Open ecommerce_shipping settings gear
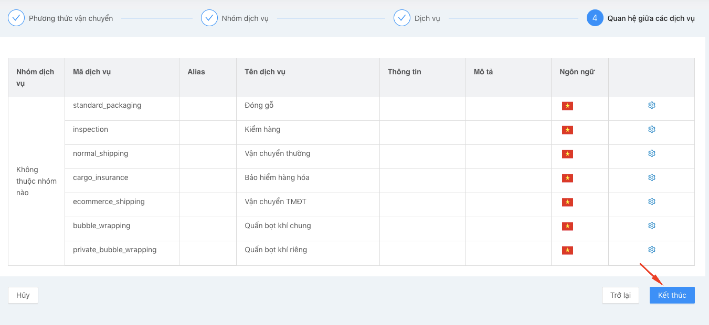The height and width of the screenshot is (325, 709). point(651,201)
